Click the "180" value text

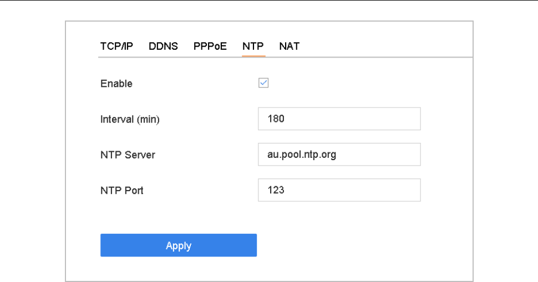[276, 119]
